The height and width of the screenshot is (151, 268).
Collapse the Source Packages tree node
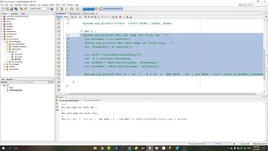5,42
